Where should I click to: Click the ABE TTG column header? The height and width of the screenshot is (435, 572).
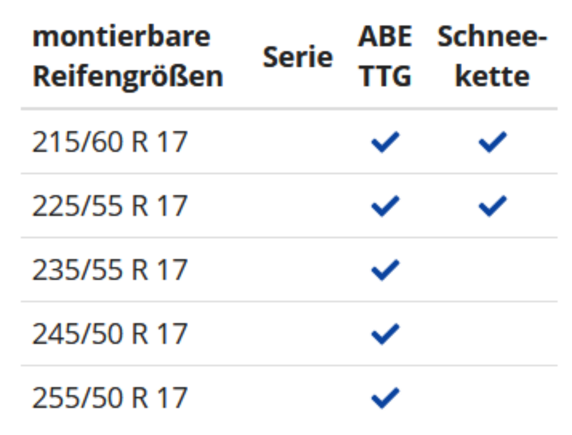(385, 57)
